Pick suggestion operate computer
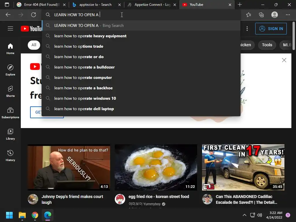 click(x=141, y=77)
